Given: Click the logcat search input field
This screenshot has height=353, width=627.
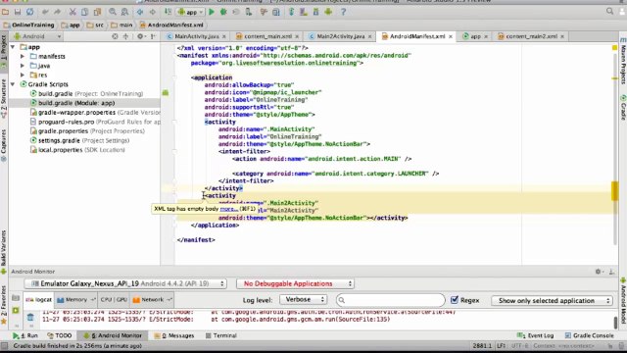Looking at the screenshot, I should coord(390,300).
